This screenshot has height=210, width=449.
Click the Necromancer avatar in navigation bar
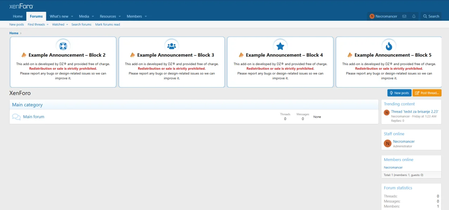coord(372,16)
